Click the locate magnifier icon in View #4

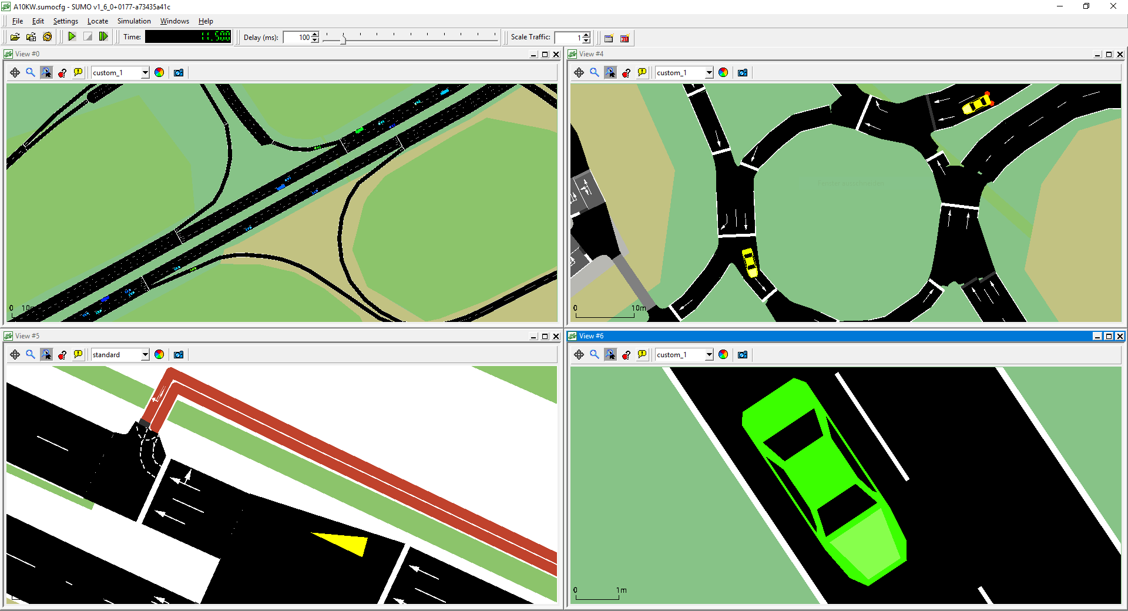[x=595, y=73]
